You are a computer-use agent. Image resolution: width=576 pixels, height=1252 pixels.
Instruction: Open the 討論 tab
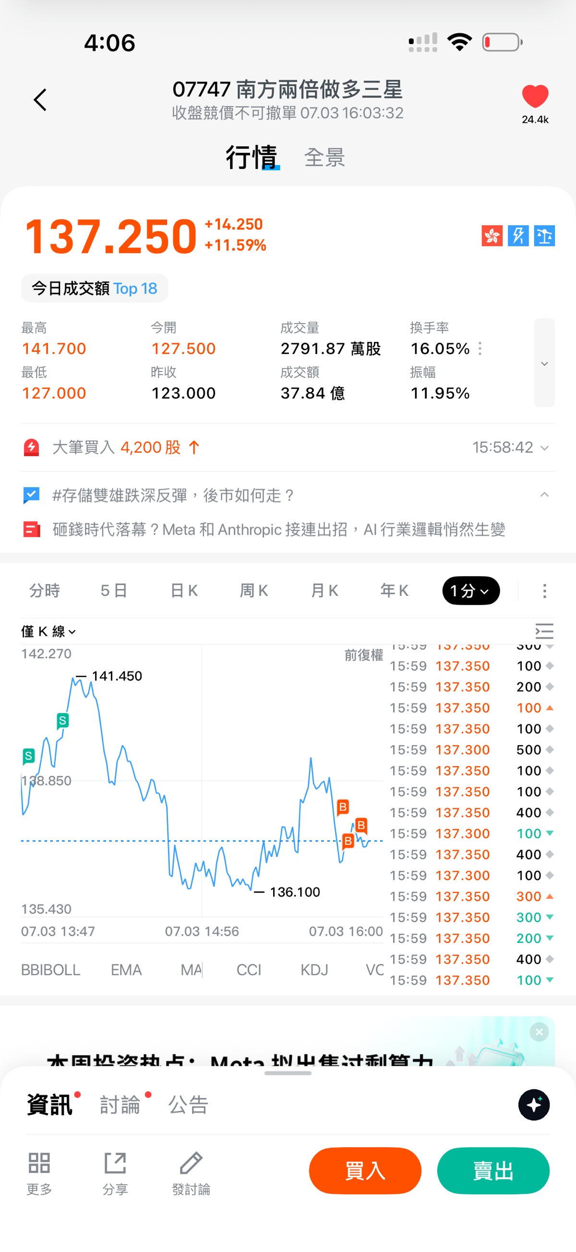click(x=120, y=1104)
